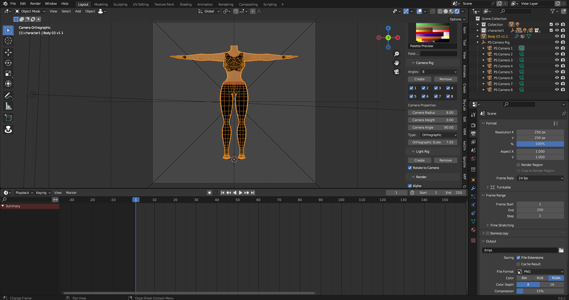Screen dimensions: 569x300
Task: Expand the Time Stretching section
Action: coord(501,225)
